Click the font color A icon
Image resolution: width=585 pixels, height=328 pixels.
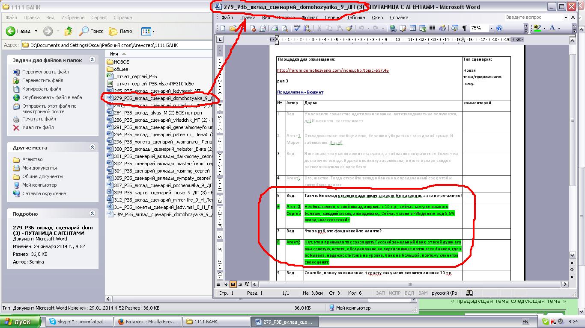click(x=552, y=28)
